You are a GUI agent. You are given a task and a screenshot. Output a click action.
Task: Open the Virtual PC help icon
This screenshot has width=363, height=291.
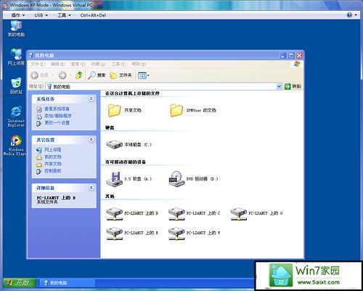[349, 15]
